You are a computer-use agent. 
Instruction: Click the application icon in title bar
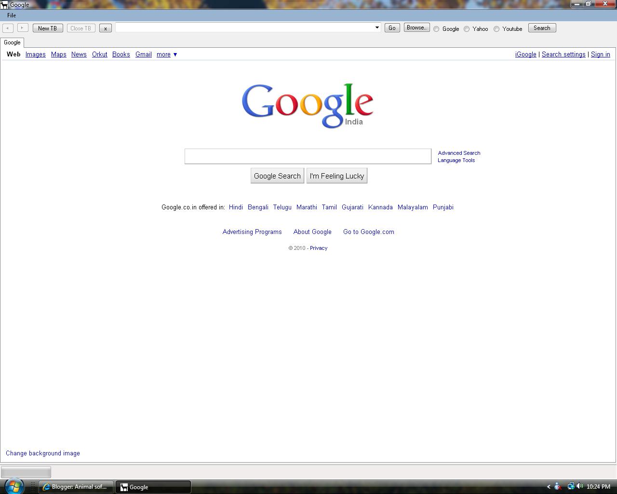click(x=4, y=5)
